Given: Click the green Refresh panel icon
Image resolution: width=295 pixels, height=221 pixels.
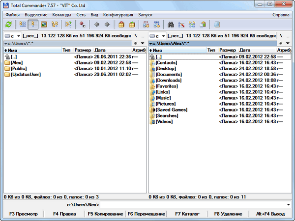Looking at the screenshot, I should [x=8, y=24].
